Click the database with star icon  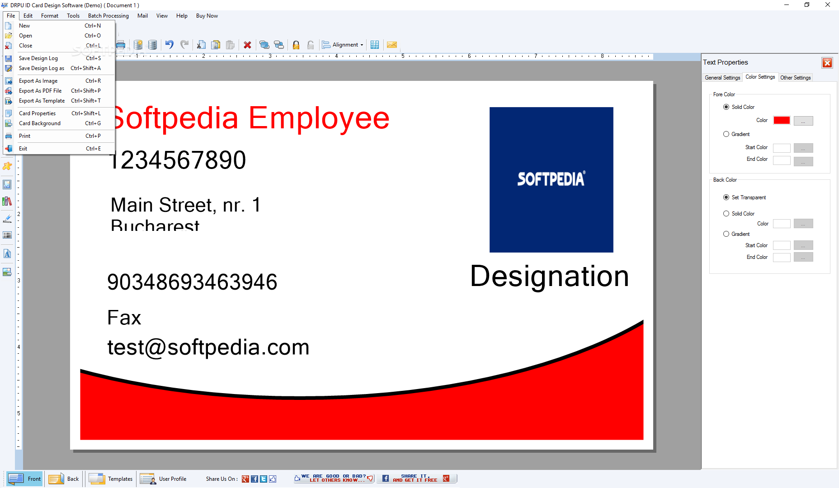pos(138,45)
